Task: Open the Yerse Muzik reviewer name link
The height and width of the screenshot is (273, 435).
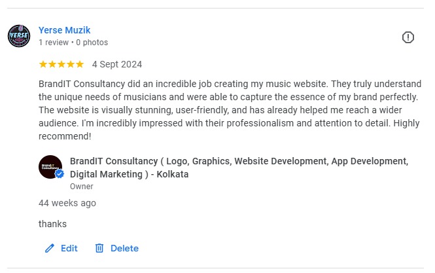Action: pyautogui.click(x=64, y=30)
